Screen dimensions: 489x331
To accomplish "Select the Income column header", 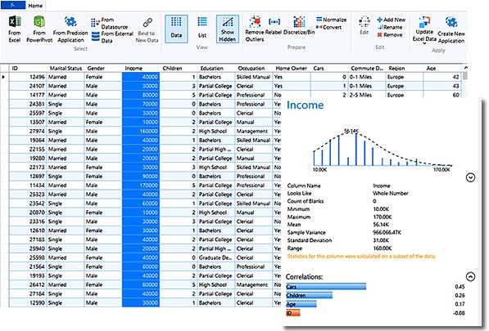I will click(141, 68).
